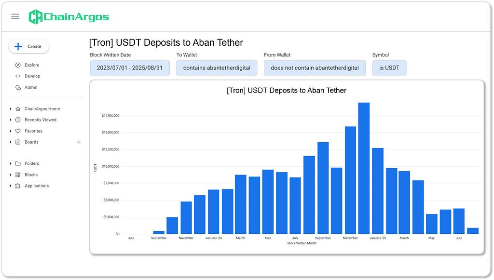Viewport: 494px width, 280px height.
Task: Open the Block Written Date range filter
Action: pos(130,68)
